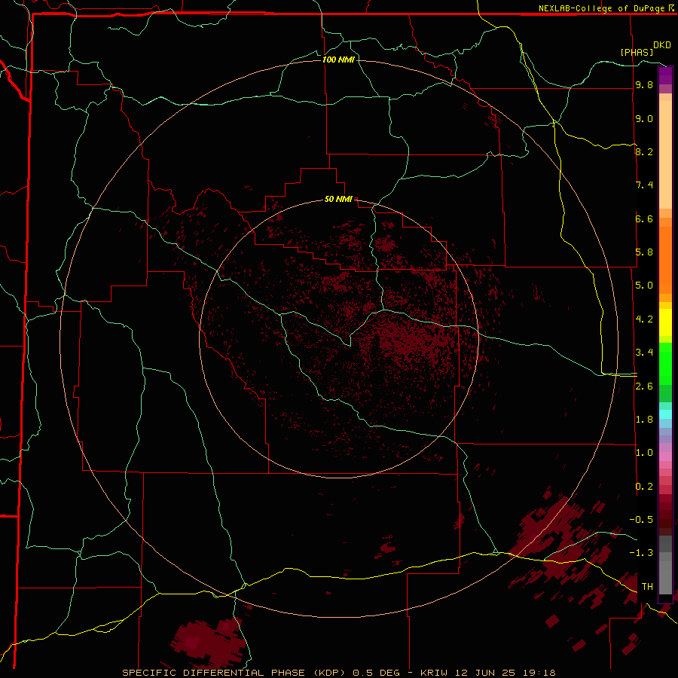Pick the long peach band of the scale

pos(665,154)
